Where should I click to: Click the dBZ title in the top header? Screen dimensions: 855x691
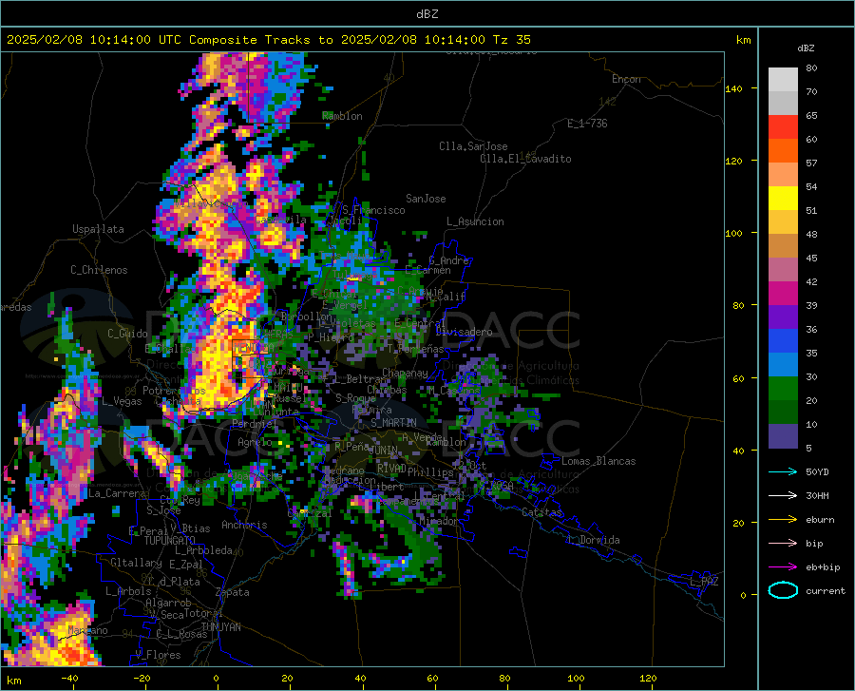(427, 14)
